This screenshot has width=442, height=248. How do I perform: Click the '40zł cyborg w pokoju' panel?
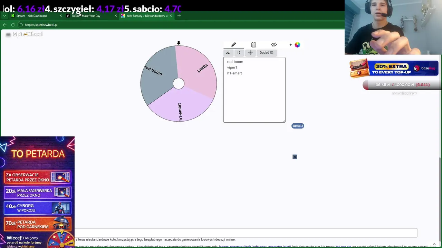tap(37, 208)
